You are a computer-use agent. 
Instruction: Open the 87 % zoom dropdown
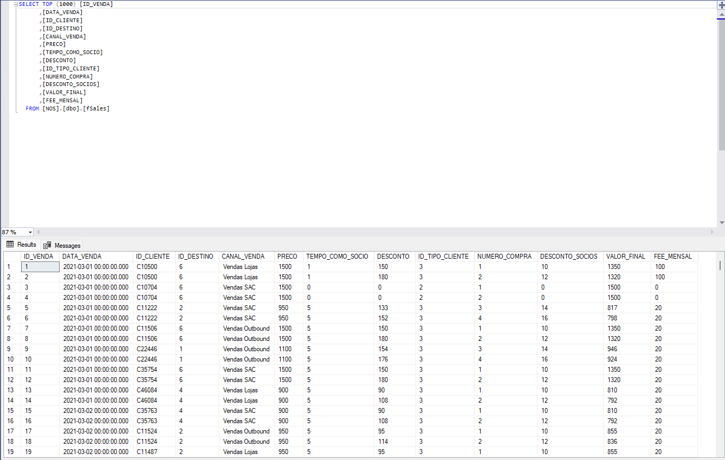[30, 232]
